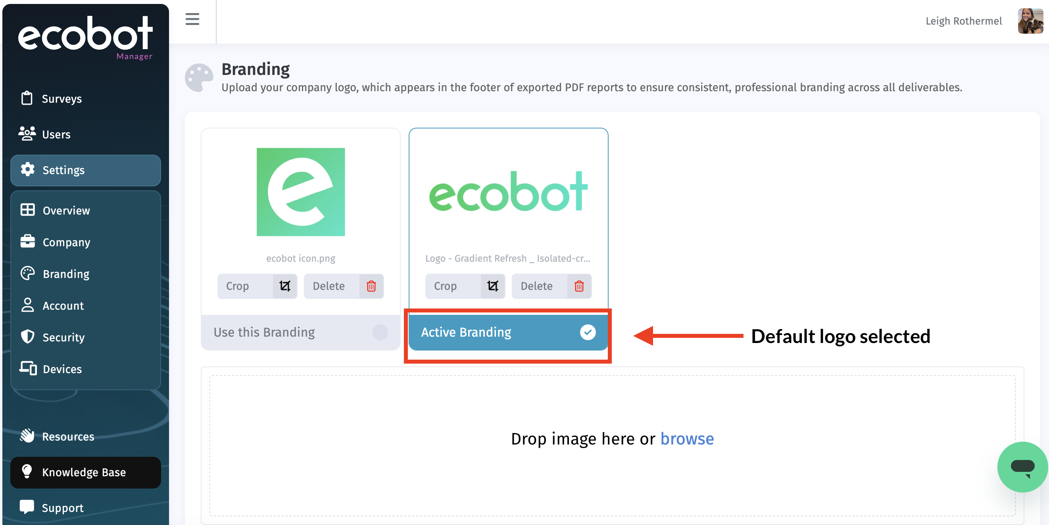
Task: Click the crop icon for Gradient Refresh logo
Action: [x=492, y=286]
